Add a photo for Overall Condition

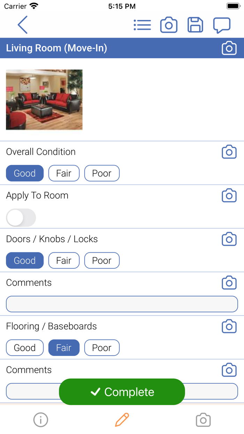[x=229, y=152]
